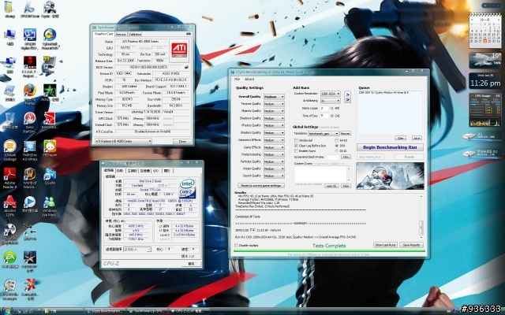Click Begin Benchmarking Run button
This screenshot has width=505, height=315.
(390, 147)
